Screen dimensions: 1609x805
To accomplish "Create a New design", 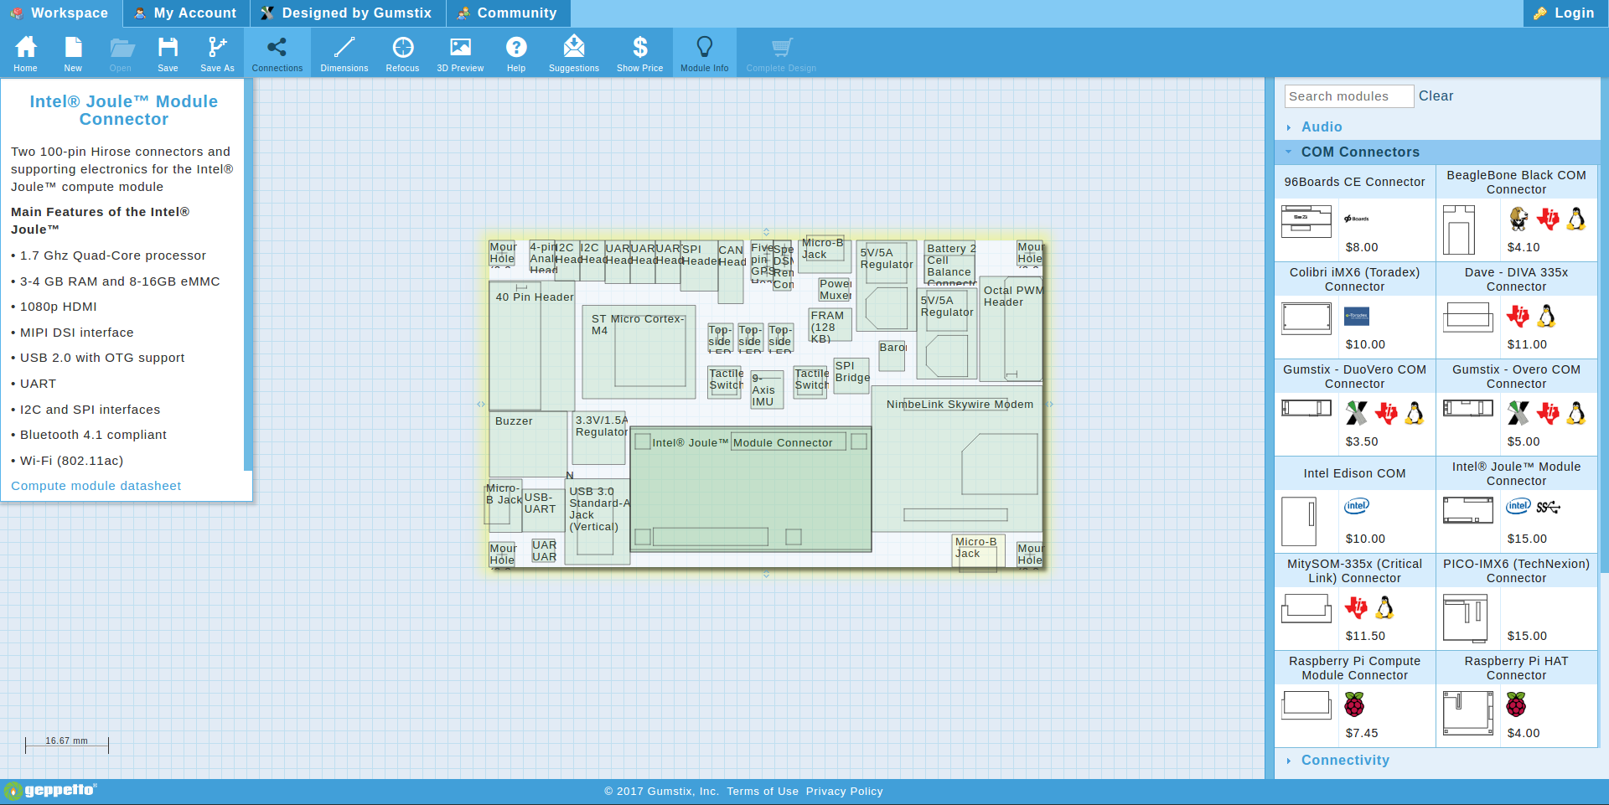I will coord(73,54).
